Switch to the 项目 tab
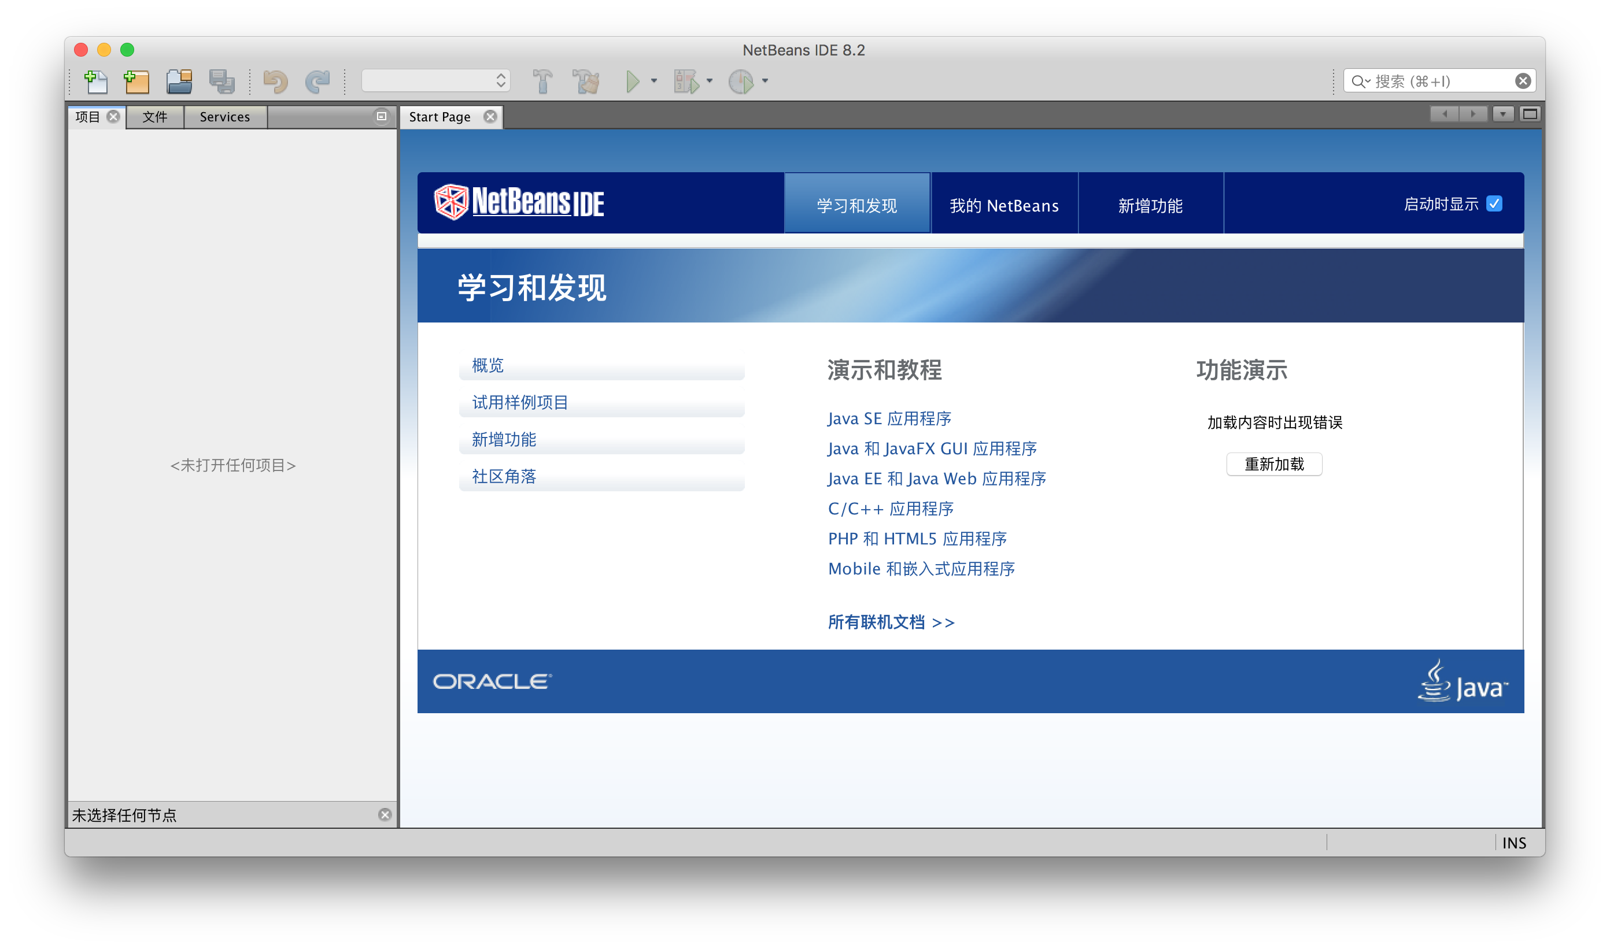The width and height of the screenshot is (1610, 949). tap(88, 116)
